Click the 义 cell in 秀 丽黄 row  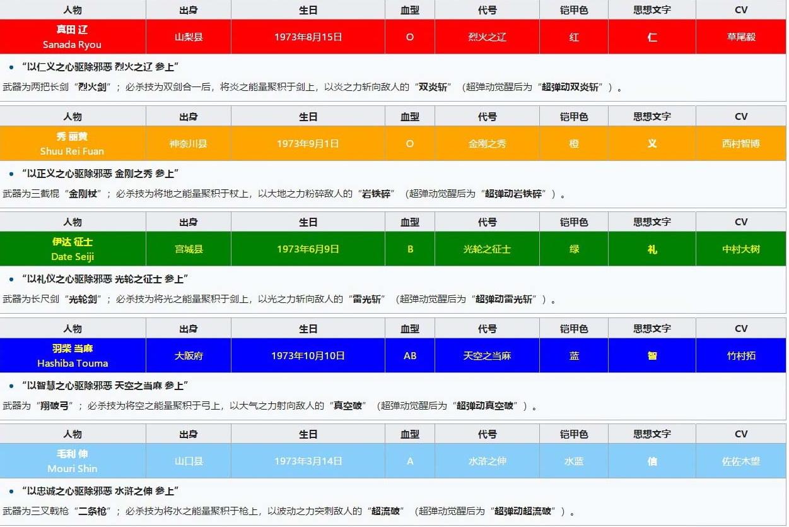tap(652, 143)
